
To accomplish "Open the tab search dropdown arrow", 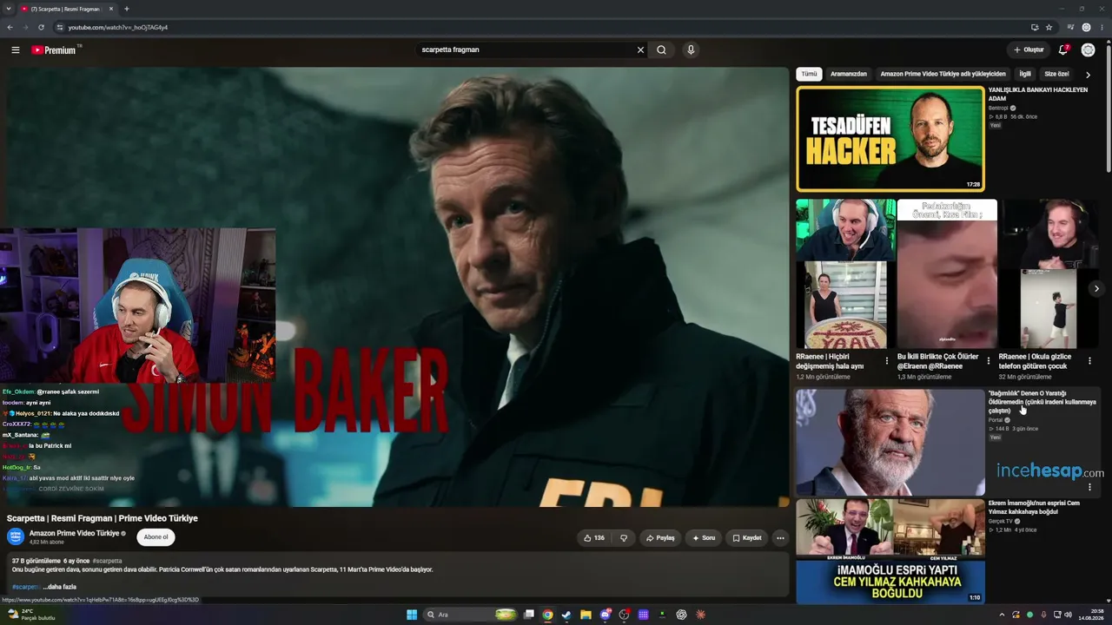I will click(9, 9).
